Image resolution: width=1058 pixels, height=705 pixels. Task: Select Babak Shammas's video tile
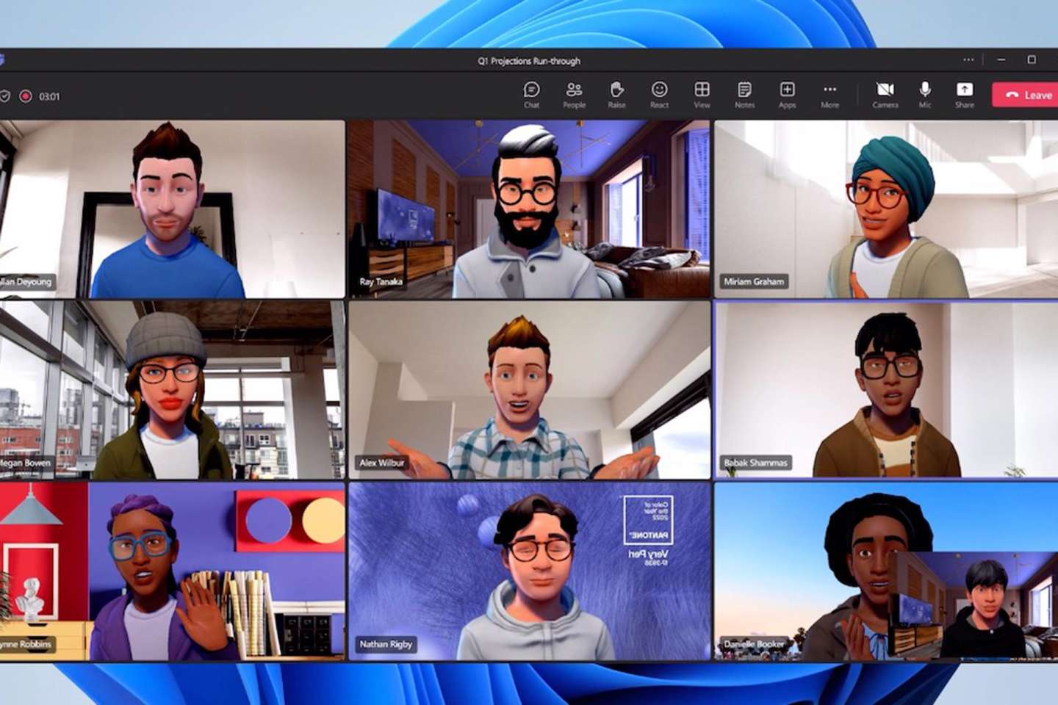[886, 390]
